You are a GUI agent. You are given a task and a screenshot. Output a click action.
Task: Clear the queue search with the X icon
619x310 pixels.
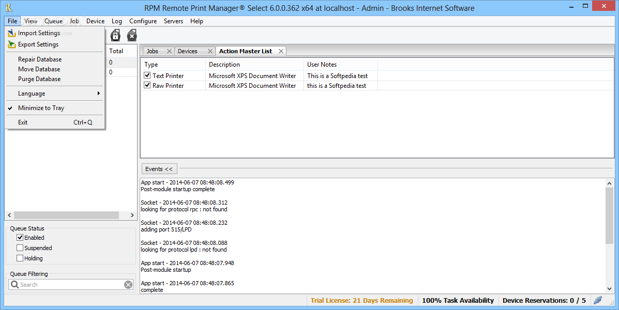(128, 285)
